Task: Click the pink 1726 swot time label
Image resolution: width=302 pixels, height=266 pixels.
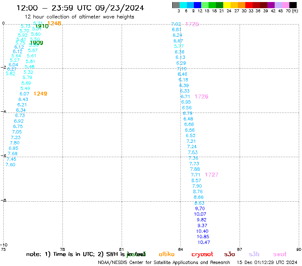Action: (x=202, y=97)
